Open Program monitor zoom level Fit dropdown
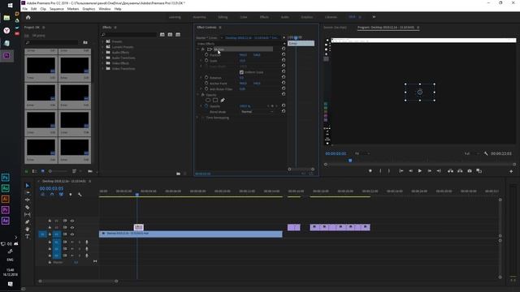Screen dimensions: 520x292 362,153
